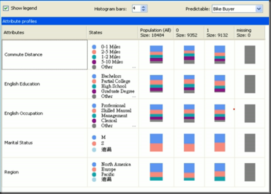The image size is (271, 194).
Task: Click the purple Graduate Degree legend dot
Action: (x=94, y=91)
